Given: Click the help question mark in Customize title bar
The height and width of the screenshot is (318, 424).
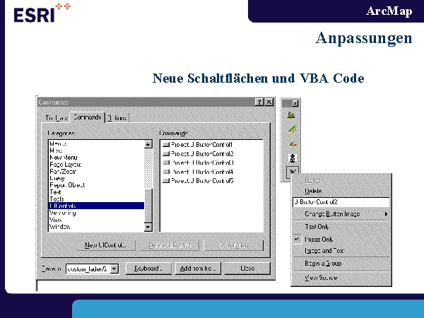Looking at the screenshot, I should (258, 102).
